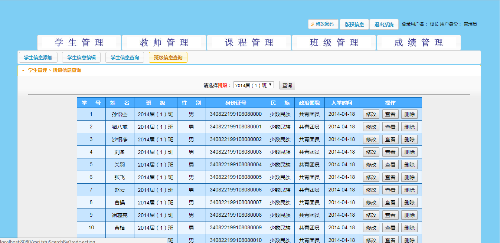
Task: View details of 猪八戒 with 查看
Action: 390,127
